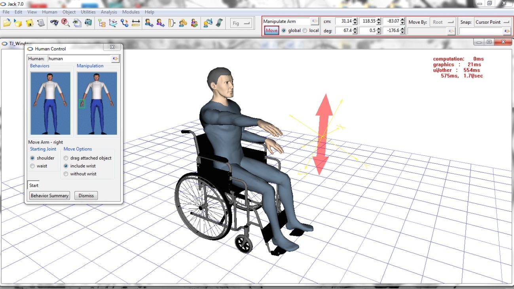Open the File menu
The width and height of the screenshot is (514, 289).
point(6,12)
